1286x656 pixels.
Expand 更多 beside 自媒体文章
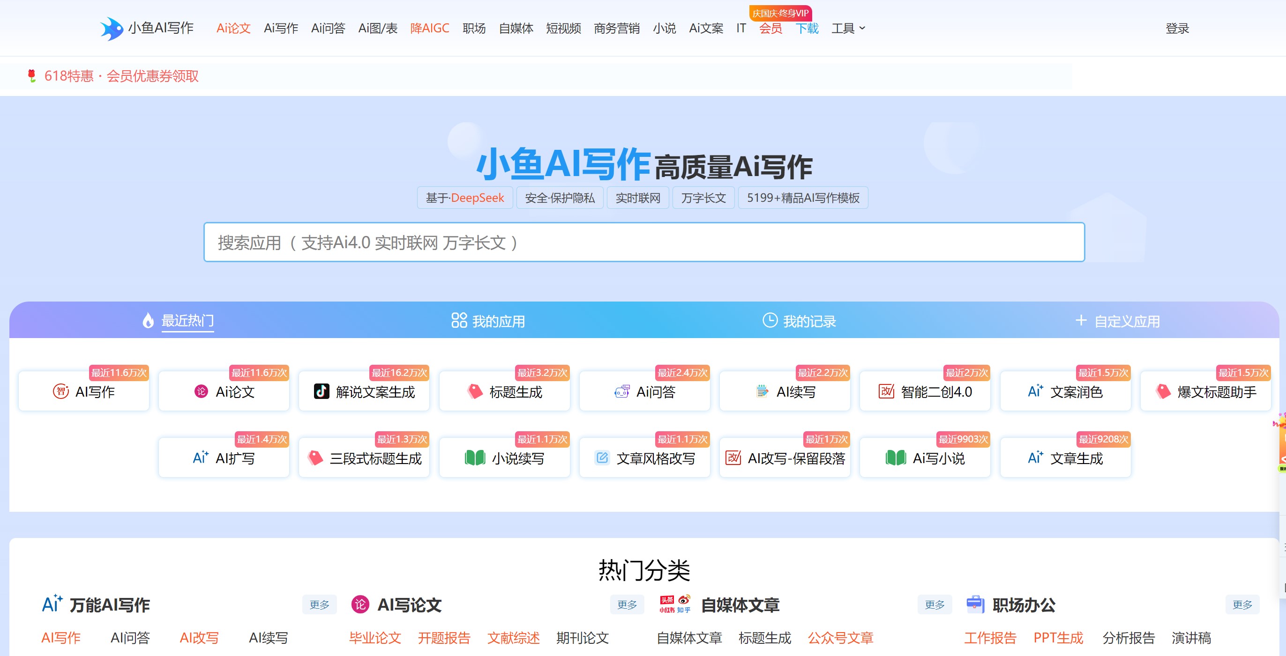click(x=934, y=604)
